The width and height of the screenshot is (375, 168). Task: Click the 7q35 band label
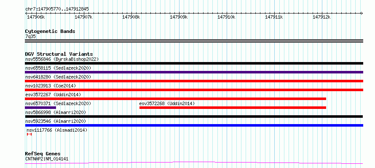30,36
